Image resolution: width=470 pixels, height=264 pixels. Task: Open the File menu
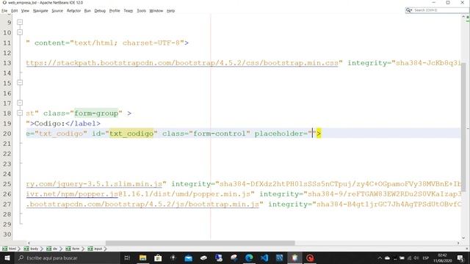click(4, 11)
